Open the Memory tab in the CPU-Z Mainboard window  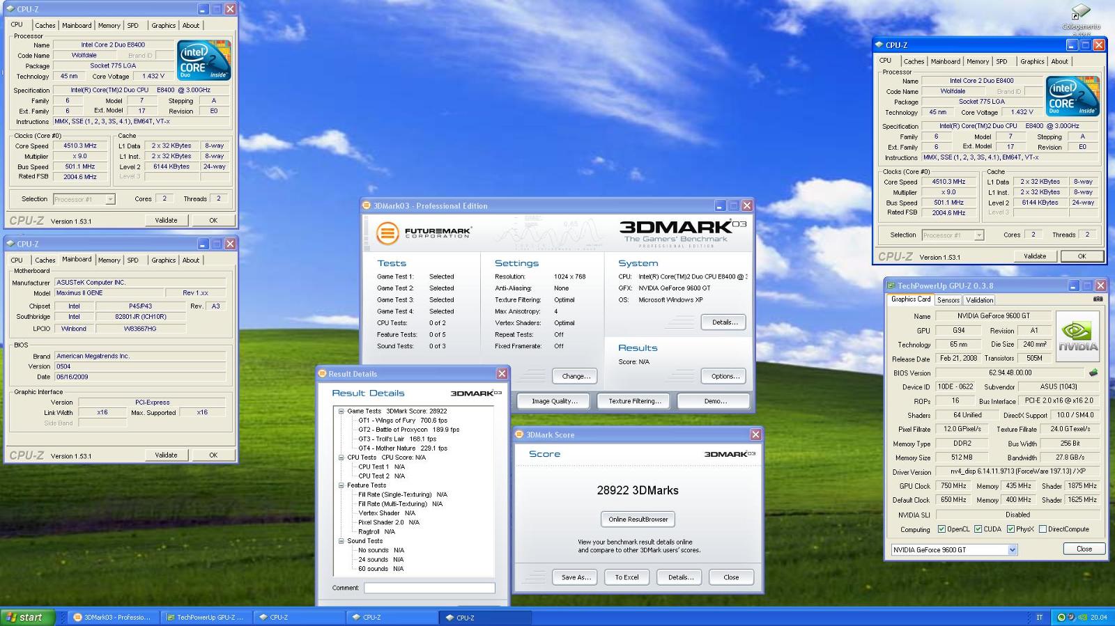tap(109, 260)
